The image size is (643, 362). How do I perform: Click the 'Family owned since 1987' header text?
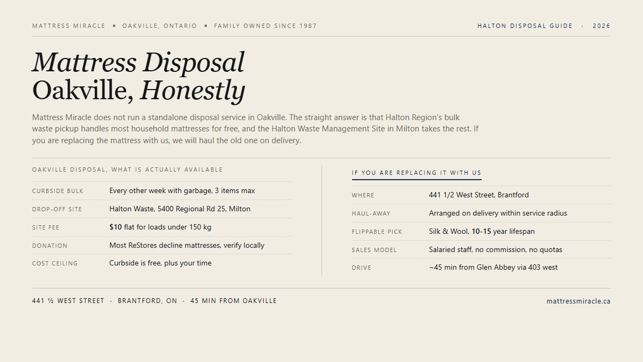[265, 26]
